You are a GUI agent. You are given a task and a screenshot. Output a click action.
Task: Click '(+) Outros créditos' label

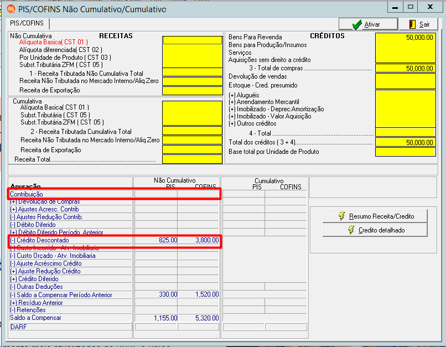click(x=252, y=123)
